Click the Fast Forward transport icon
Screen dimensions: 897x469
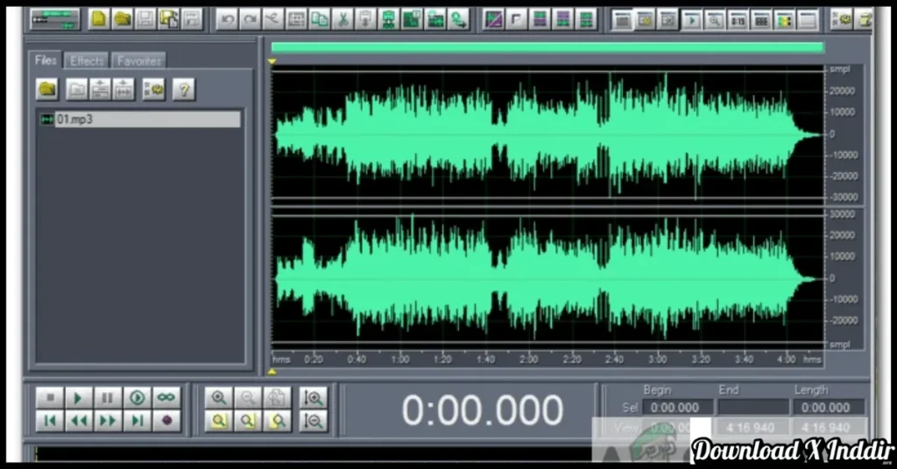[107, 421]
